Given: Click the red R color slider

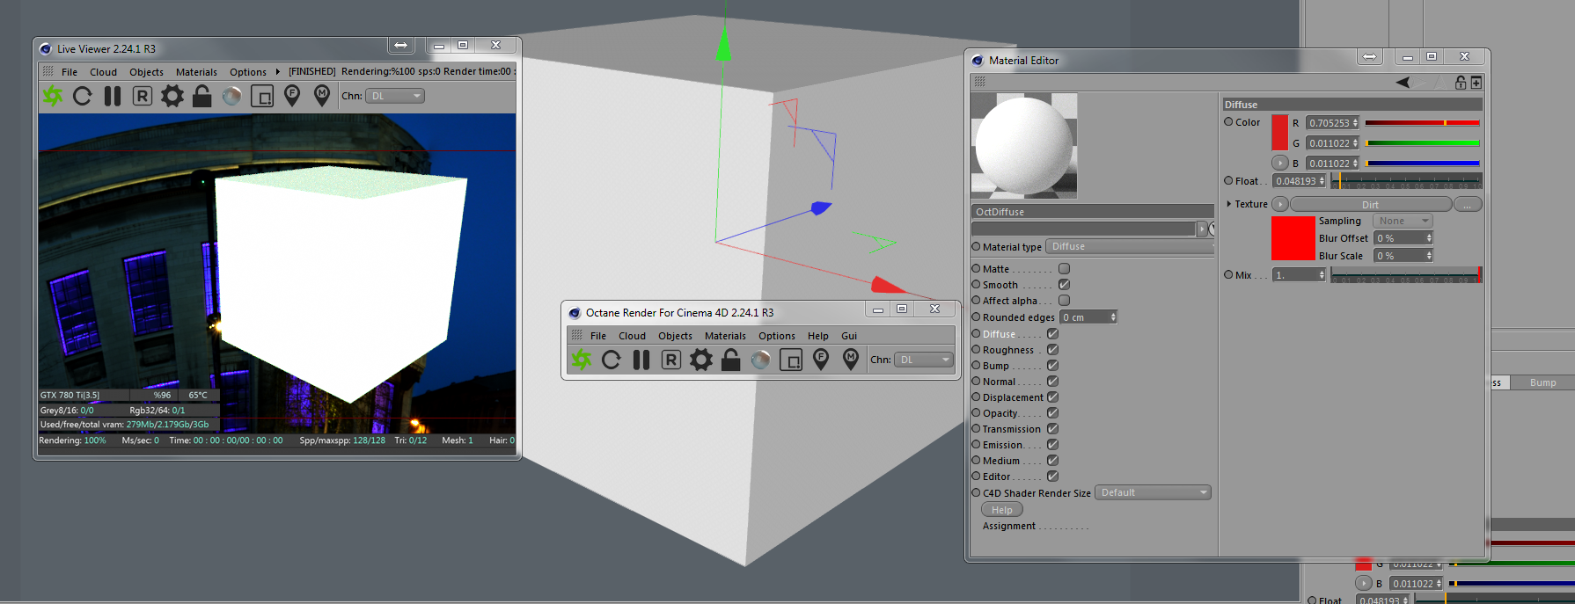Looking at the screenshot, I should (x=1422, y=123).
